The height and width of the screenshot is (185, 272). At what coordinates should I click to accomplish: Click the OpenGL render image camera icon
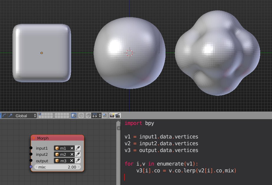pyautogui.click(x=112, y=115)
